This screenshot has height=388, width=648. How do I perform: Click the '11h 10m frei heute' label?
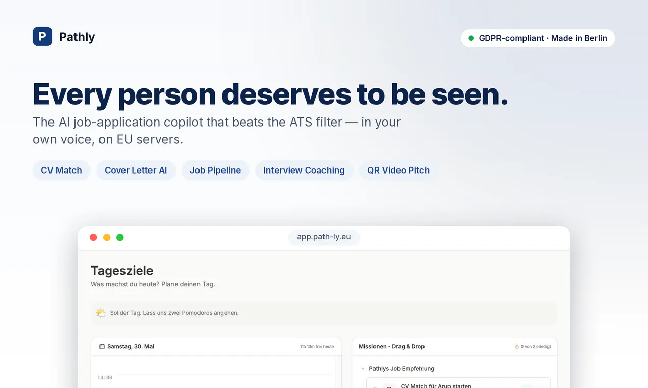(317, 346)
